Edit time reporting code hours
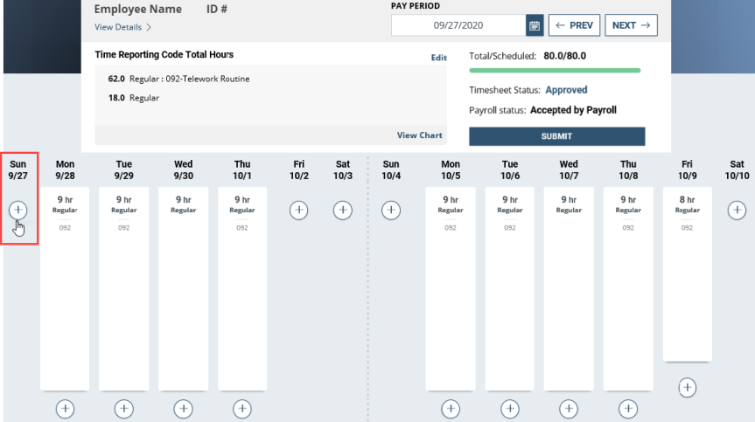The width and height of the screenshot is (755, 422). point(438,58)
